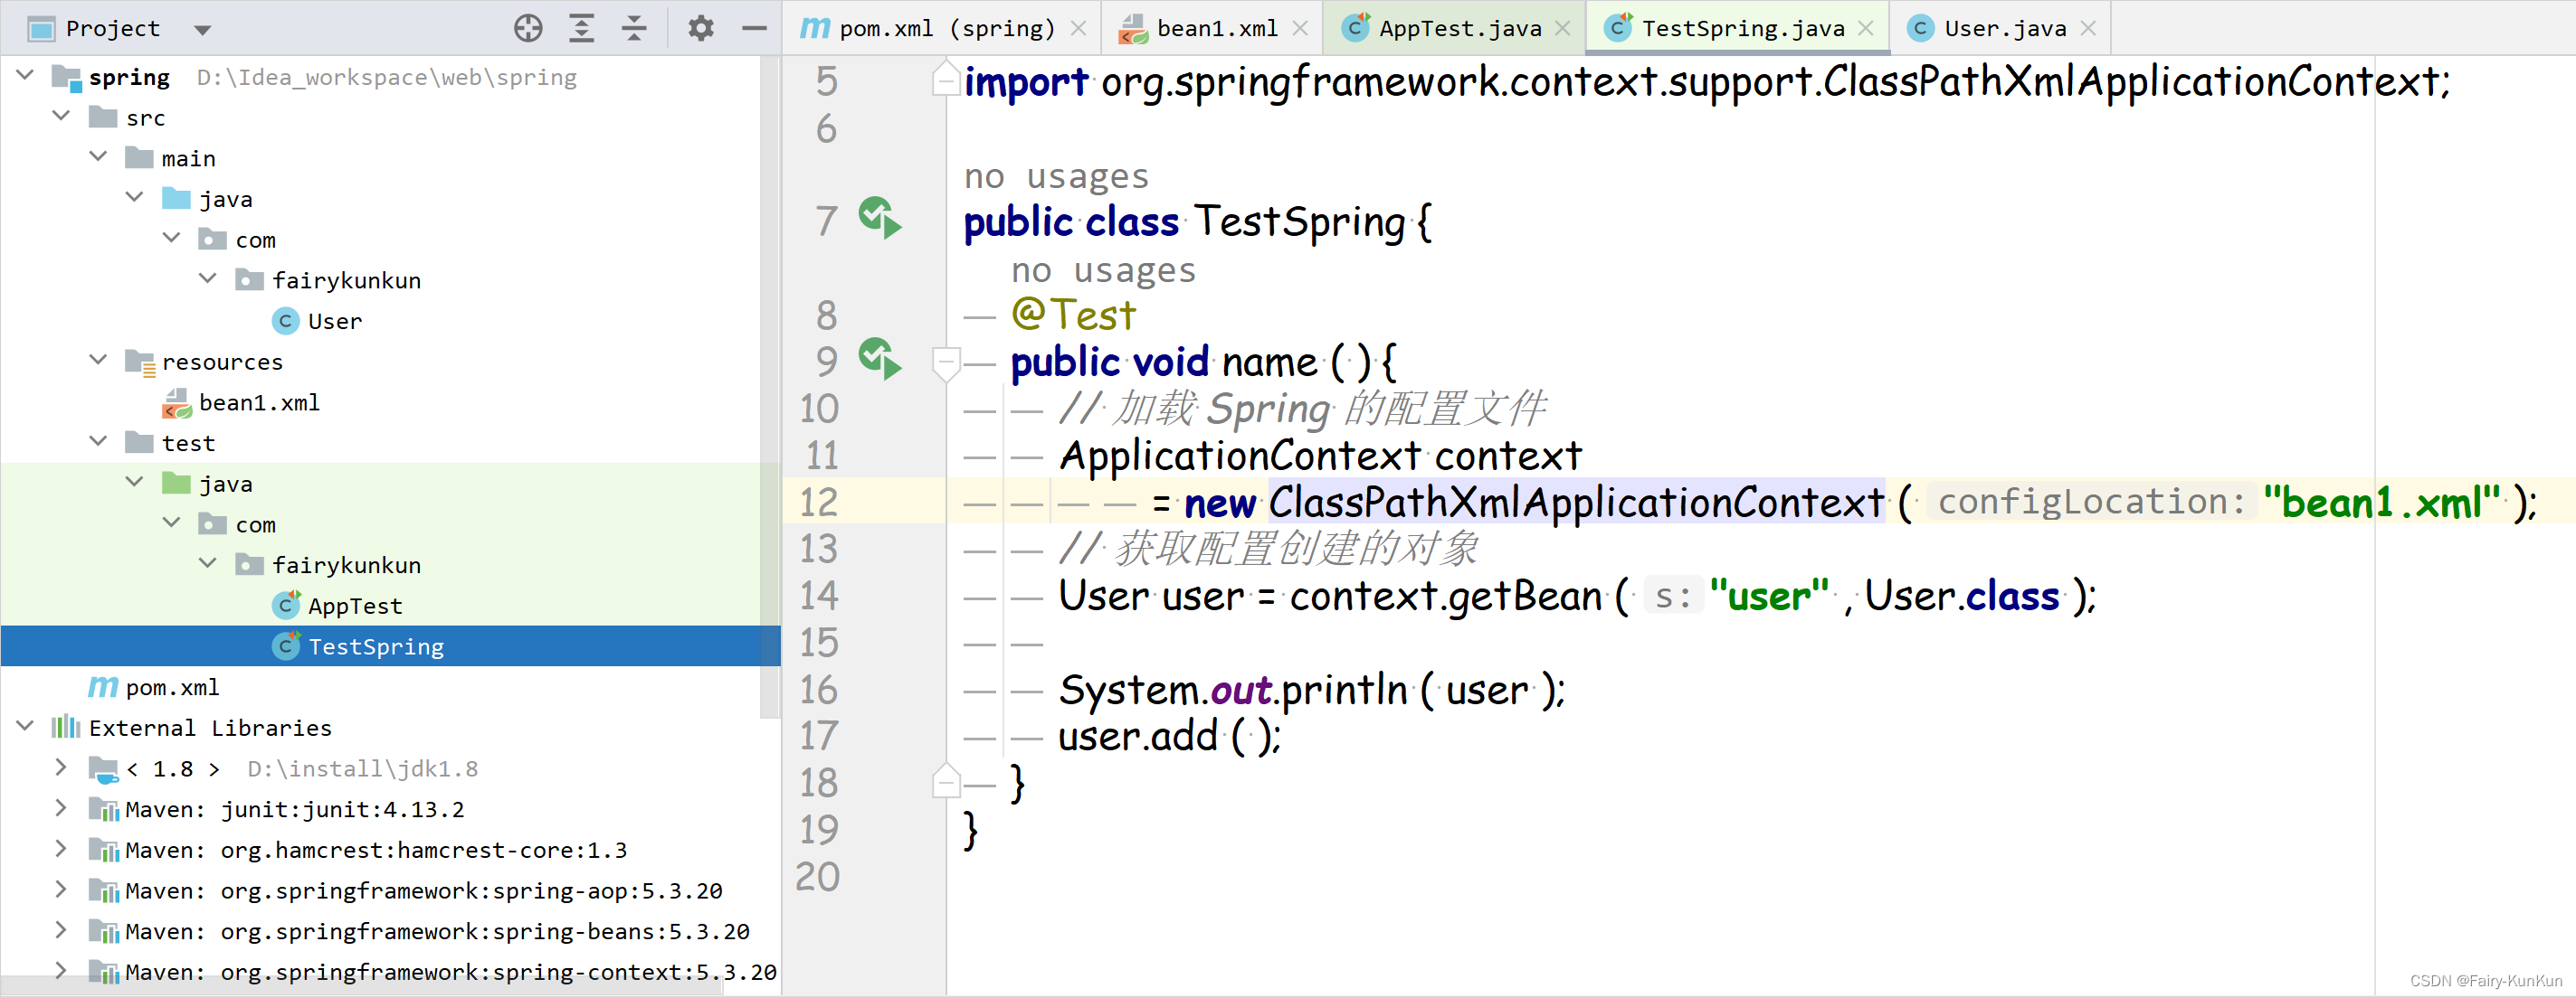Viewport: 2576px width, 998px height.
Task: Click user.add() call on line 17
Action: tap(1169, 736)
